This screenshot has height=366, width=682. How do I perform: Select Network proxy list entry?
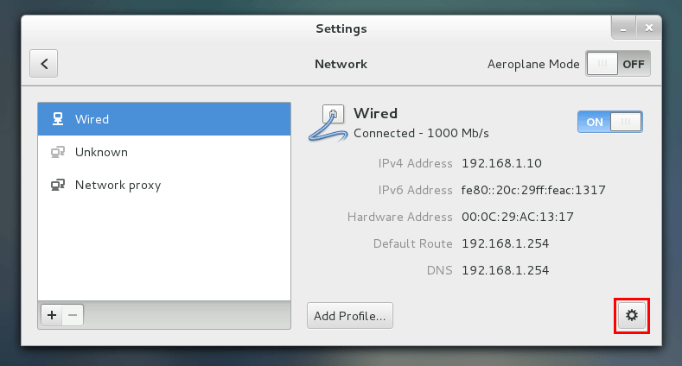[x=164, y=185]
